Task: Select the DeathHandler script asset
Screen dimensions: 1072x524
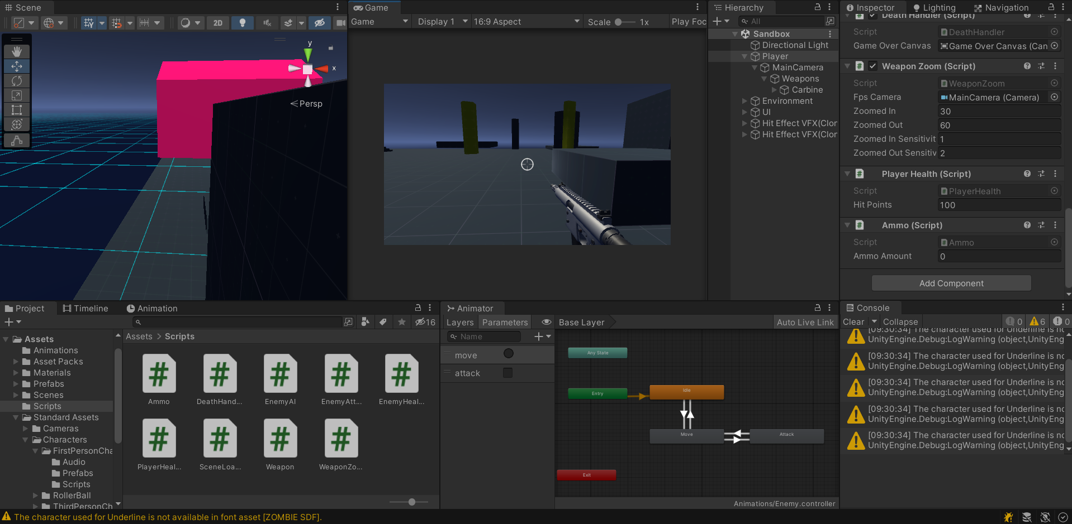Action: point(220,380)
